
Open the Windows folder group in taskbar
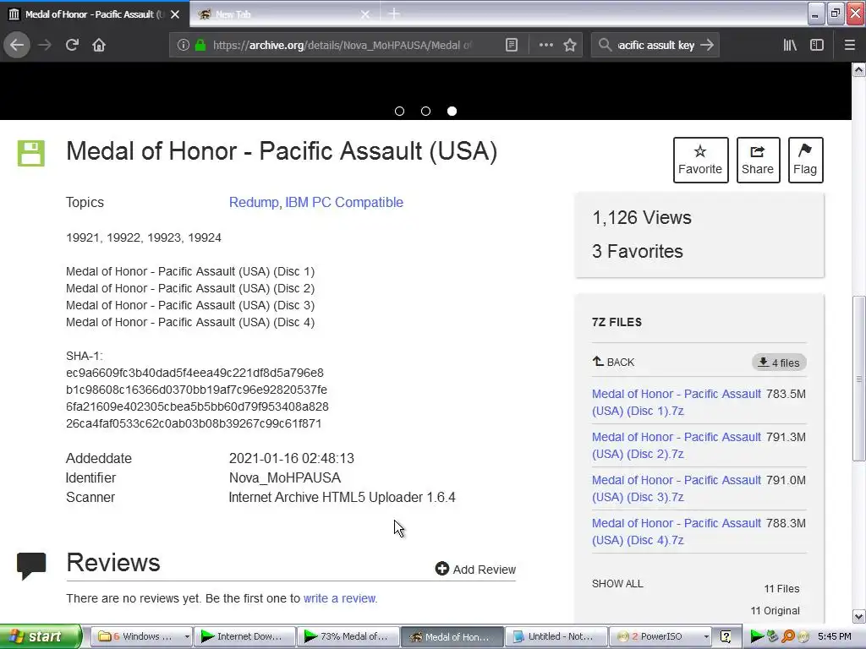pos(141,636)
